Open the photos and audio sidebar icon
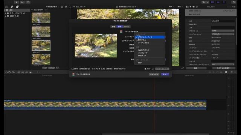241x135 pixels. 12,7
